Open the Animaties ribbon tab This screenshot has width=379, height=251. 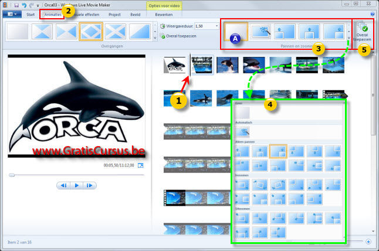[52, 15]
